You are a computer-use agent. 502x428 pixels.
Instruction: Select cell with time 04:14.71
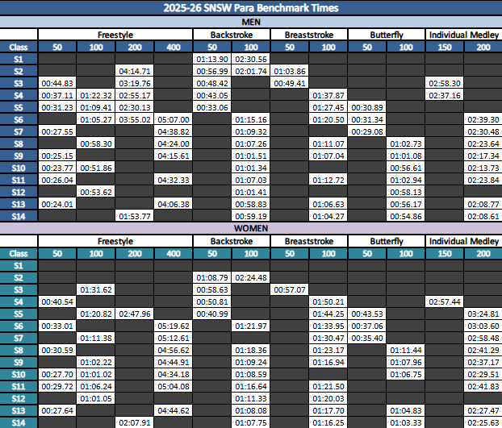pyautogui.click(x=135, y=71)
